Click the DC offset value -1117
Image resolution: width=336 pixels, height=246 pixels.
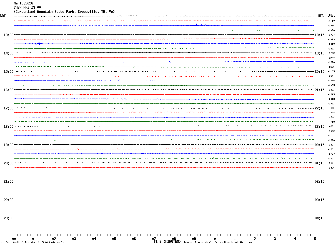tap(332, 21)
